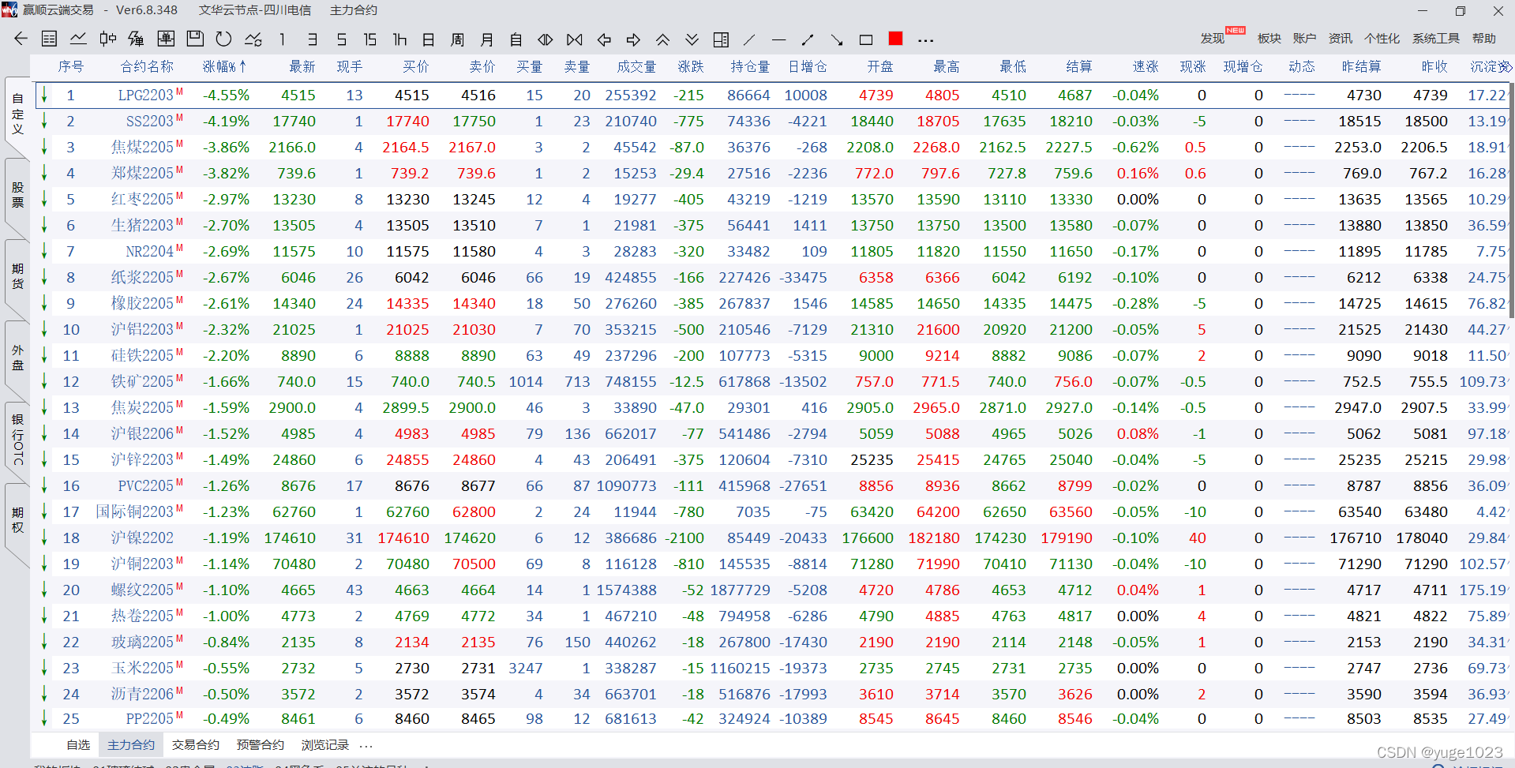The width and height of the screenshot is (1515, 768).
Task: Open the chart indicator settings icon
Action: coord(253,39)
